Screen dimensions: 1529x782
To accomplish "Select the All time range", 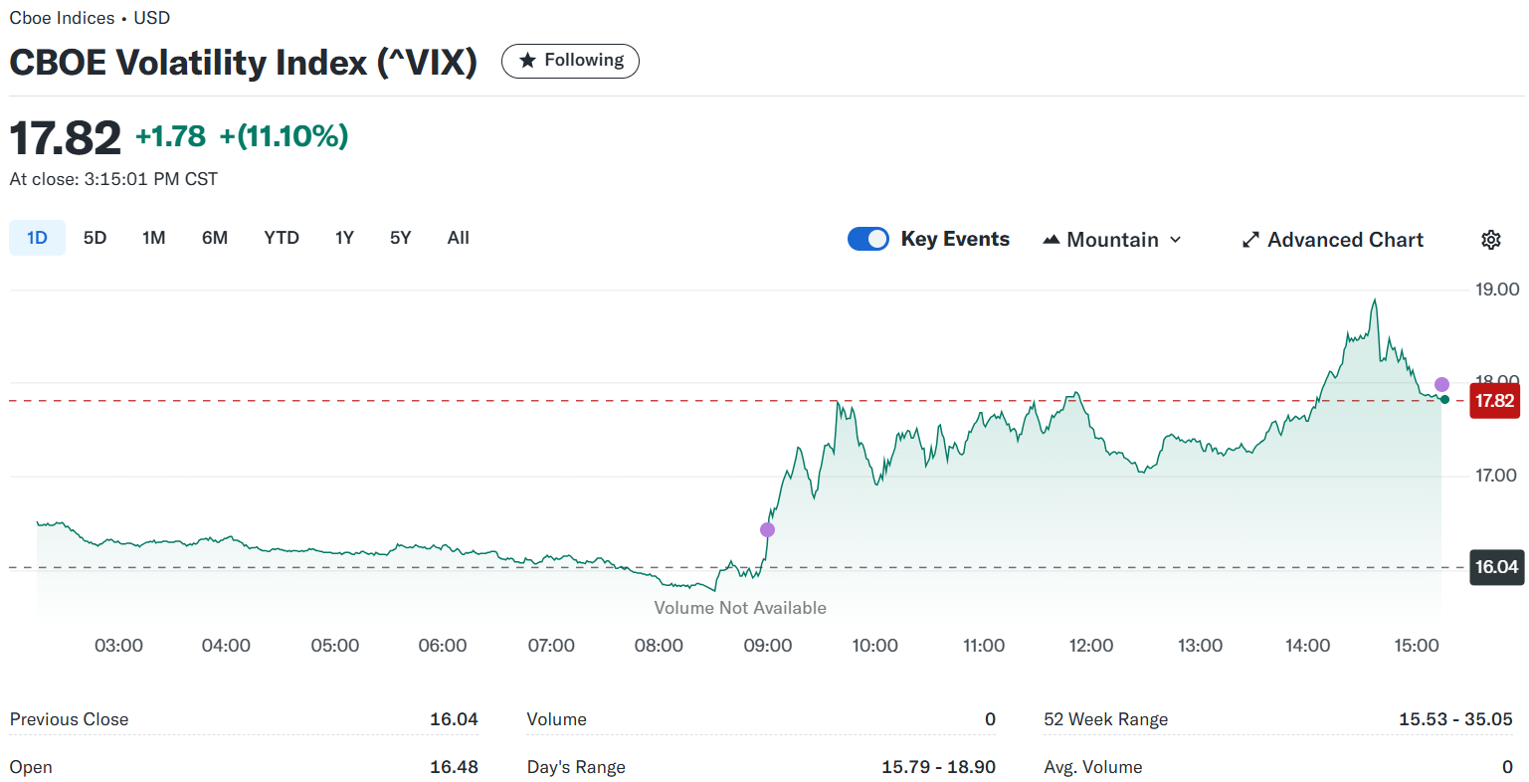I will [459, 238].
